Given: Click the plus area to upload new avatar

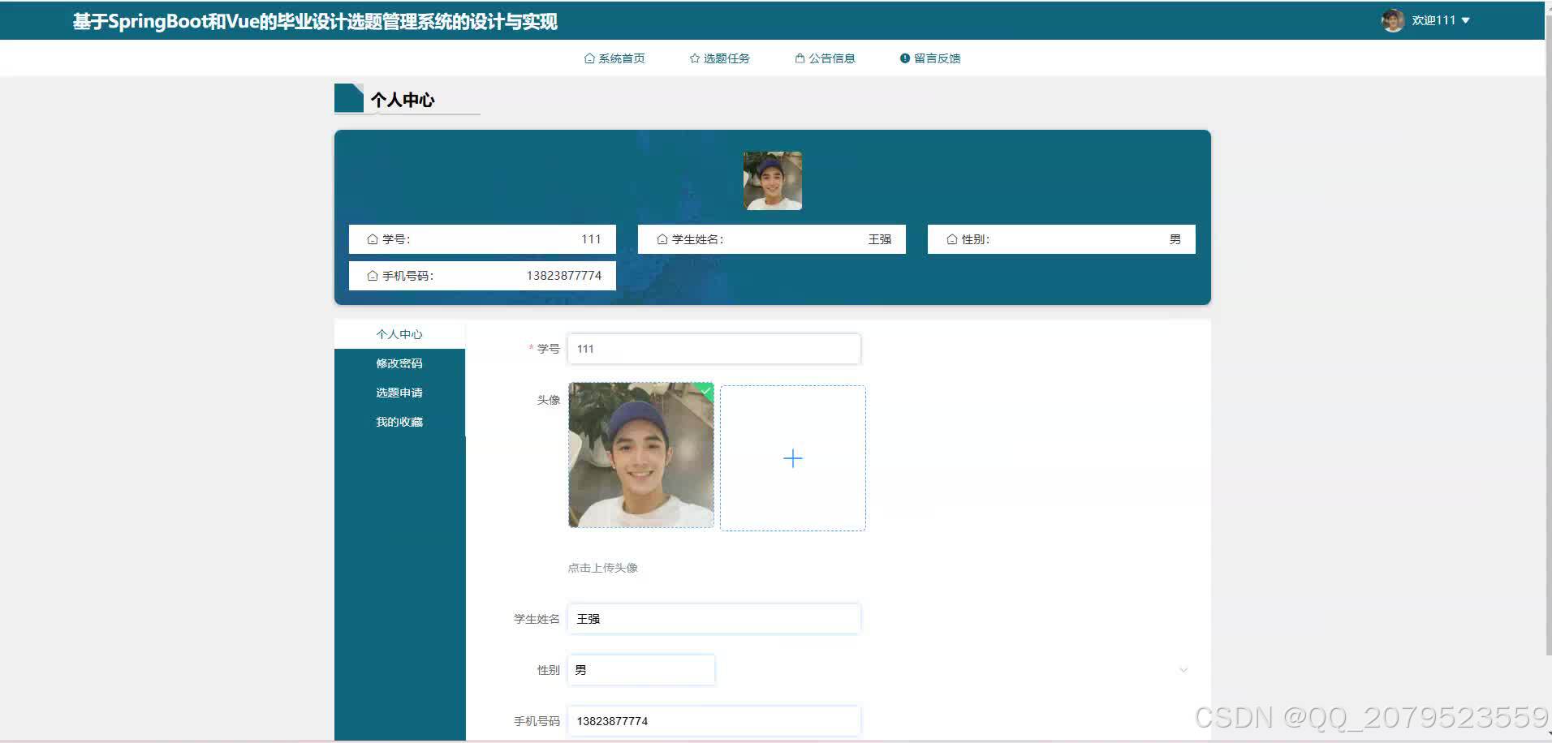Looking at the screenshot, I should tap(792, 457).
